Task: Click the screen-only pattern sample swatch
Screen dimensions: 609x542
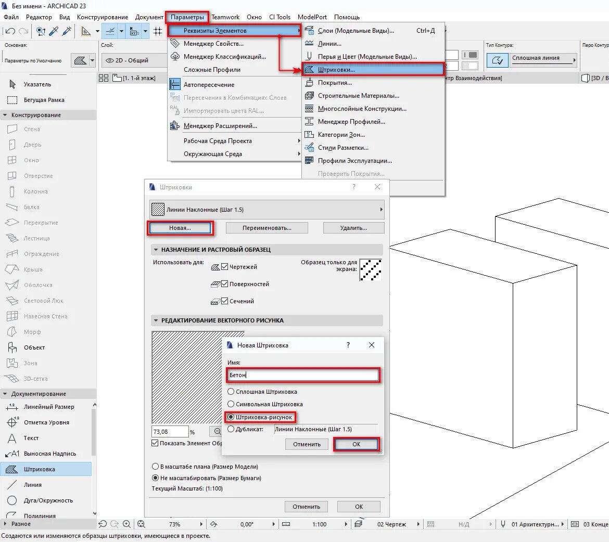Action: pyautogui.click(x=371, y=269)
